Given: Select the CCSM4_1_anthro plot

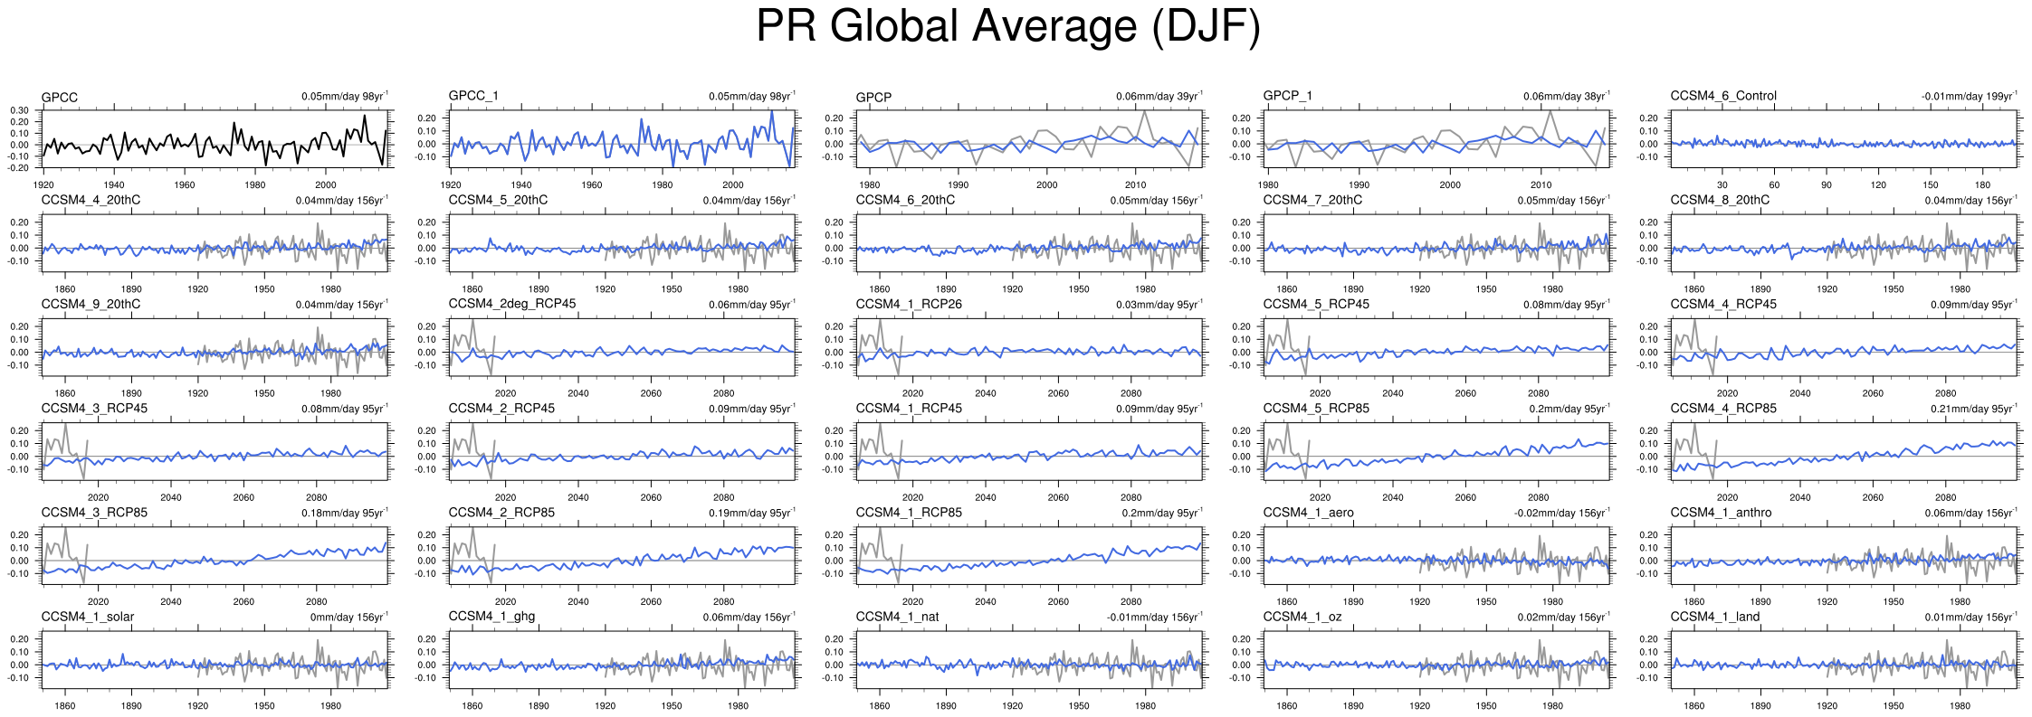Looking at the screenshot, I should pyautogui.click(x=1844, y=555).
